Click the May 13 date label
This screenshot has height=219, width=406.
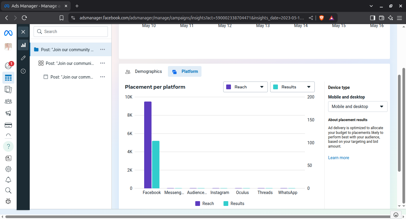[263, 26]
